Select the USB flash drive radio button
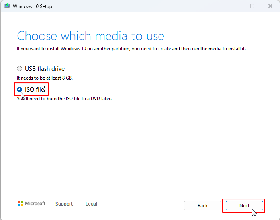This screenshot has height=220, width=280. [20, 69]
